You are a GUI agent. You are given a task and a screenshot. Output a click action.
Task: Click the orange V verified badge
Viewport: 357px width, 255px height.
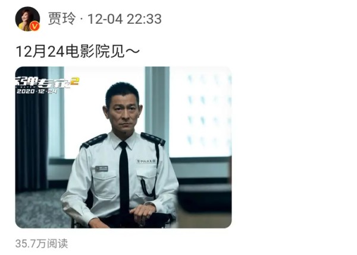click(x=35, y=26)
